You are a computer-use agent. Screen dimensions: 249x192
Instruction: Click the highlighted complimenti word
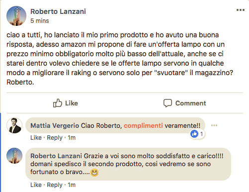(143, 126)
